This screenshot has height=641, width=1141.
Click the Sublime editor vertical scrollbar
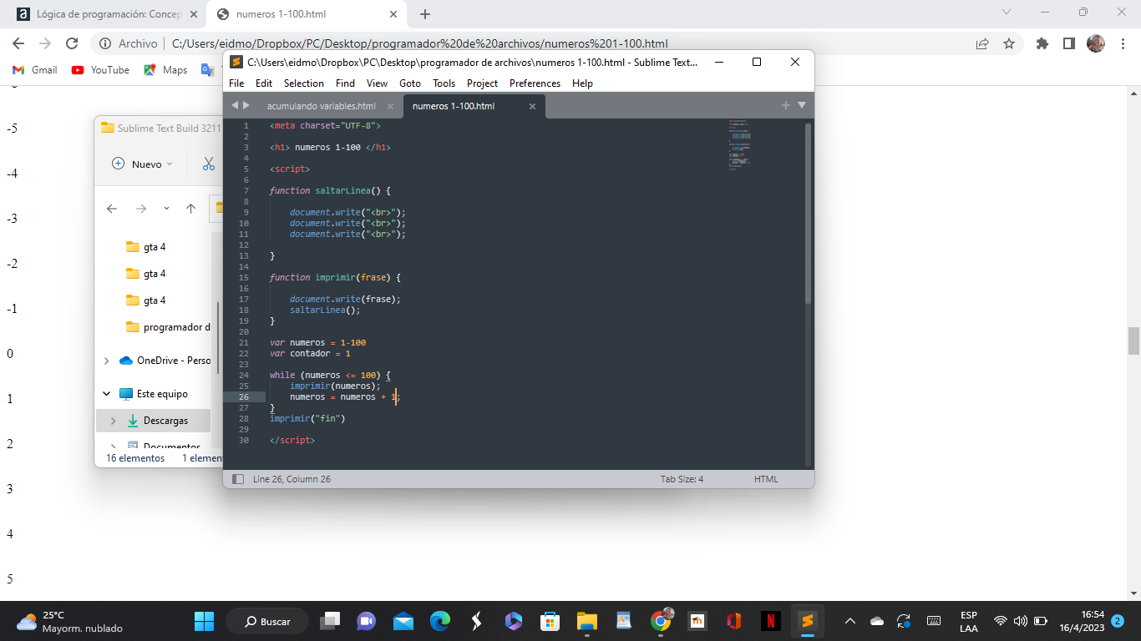[808, 214]
